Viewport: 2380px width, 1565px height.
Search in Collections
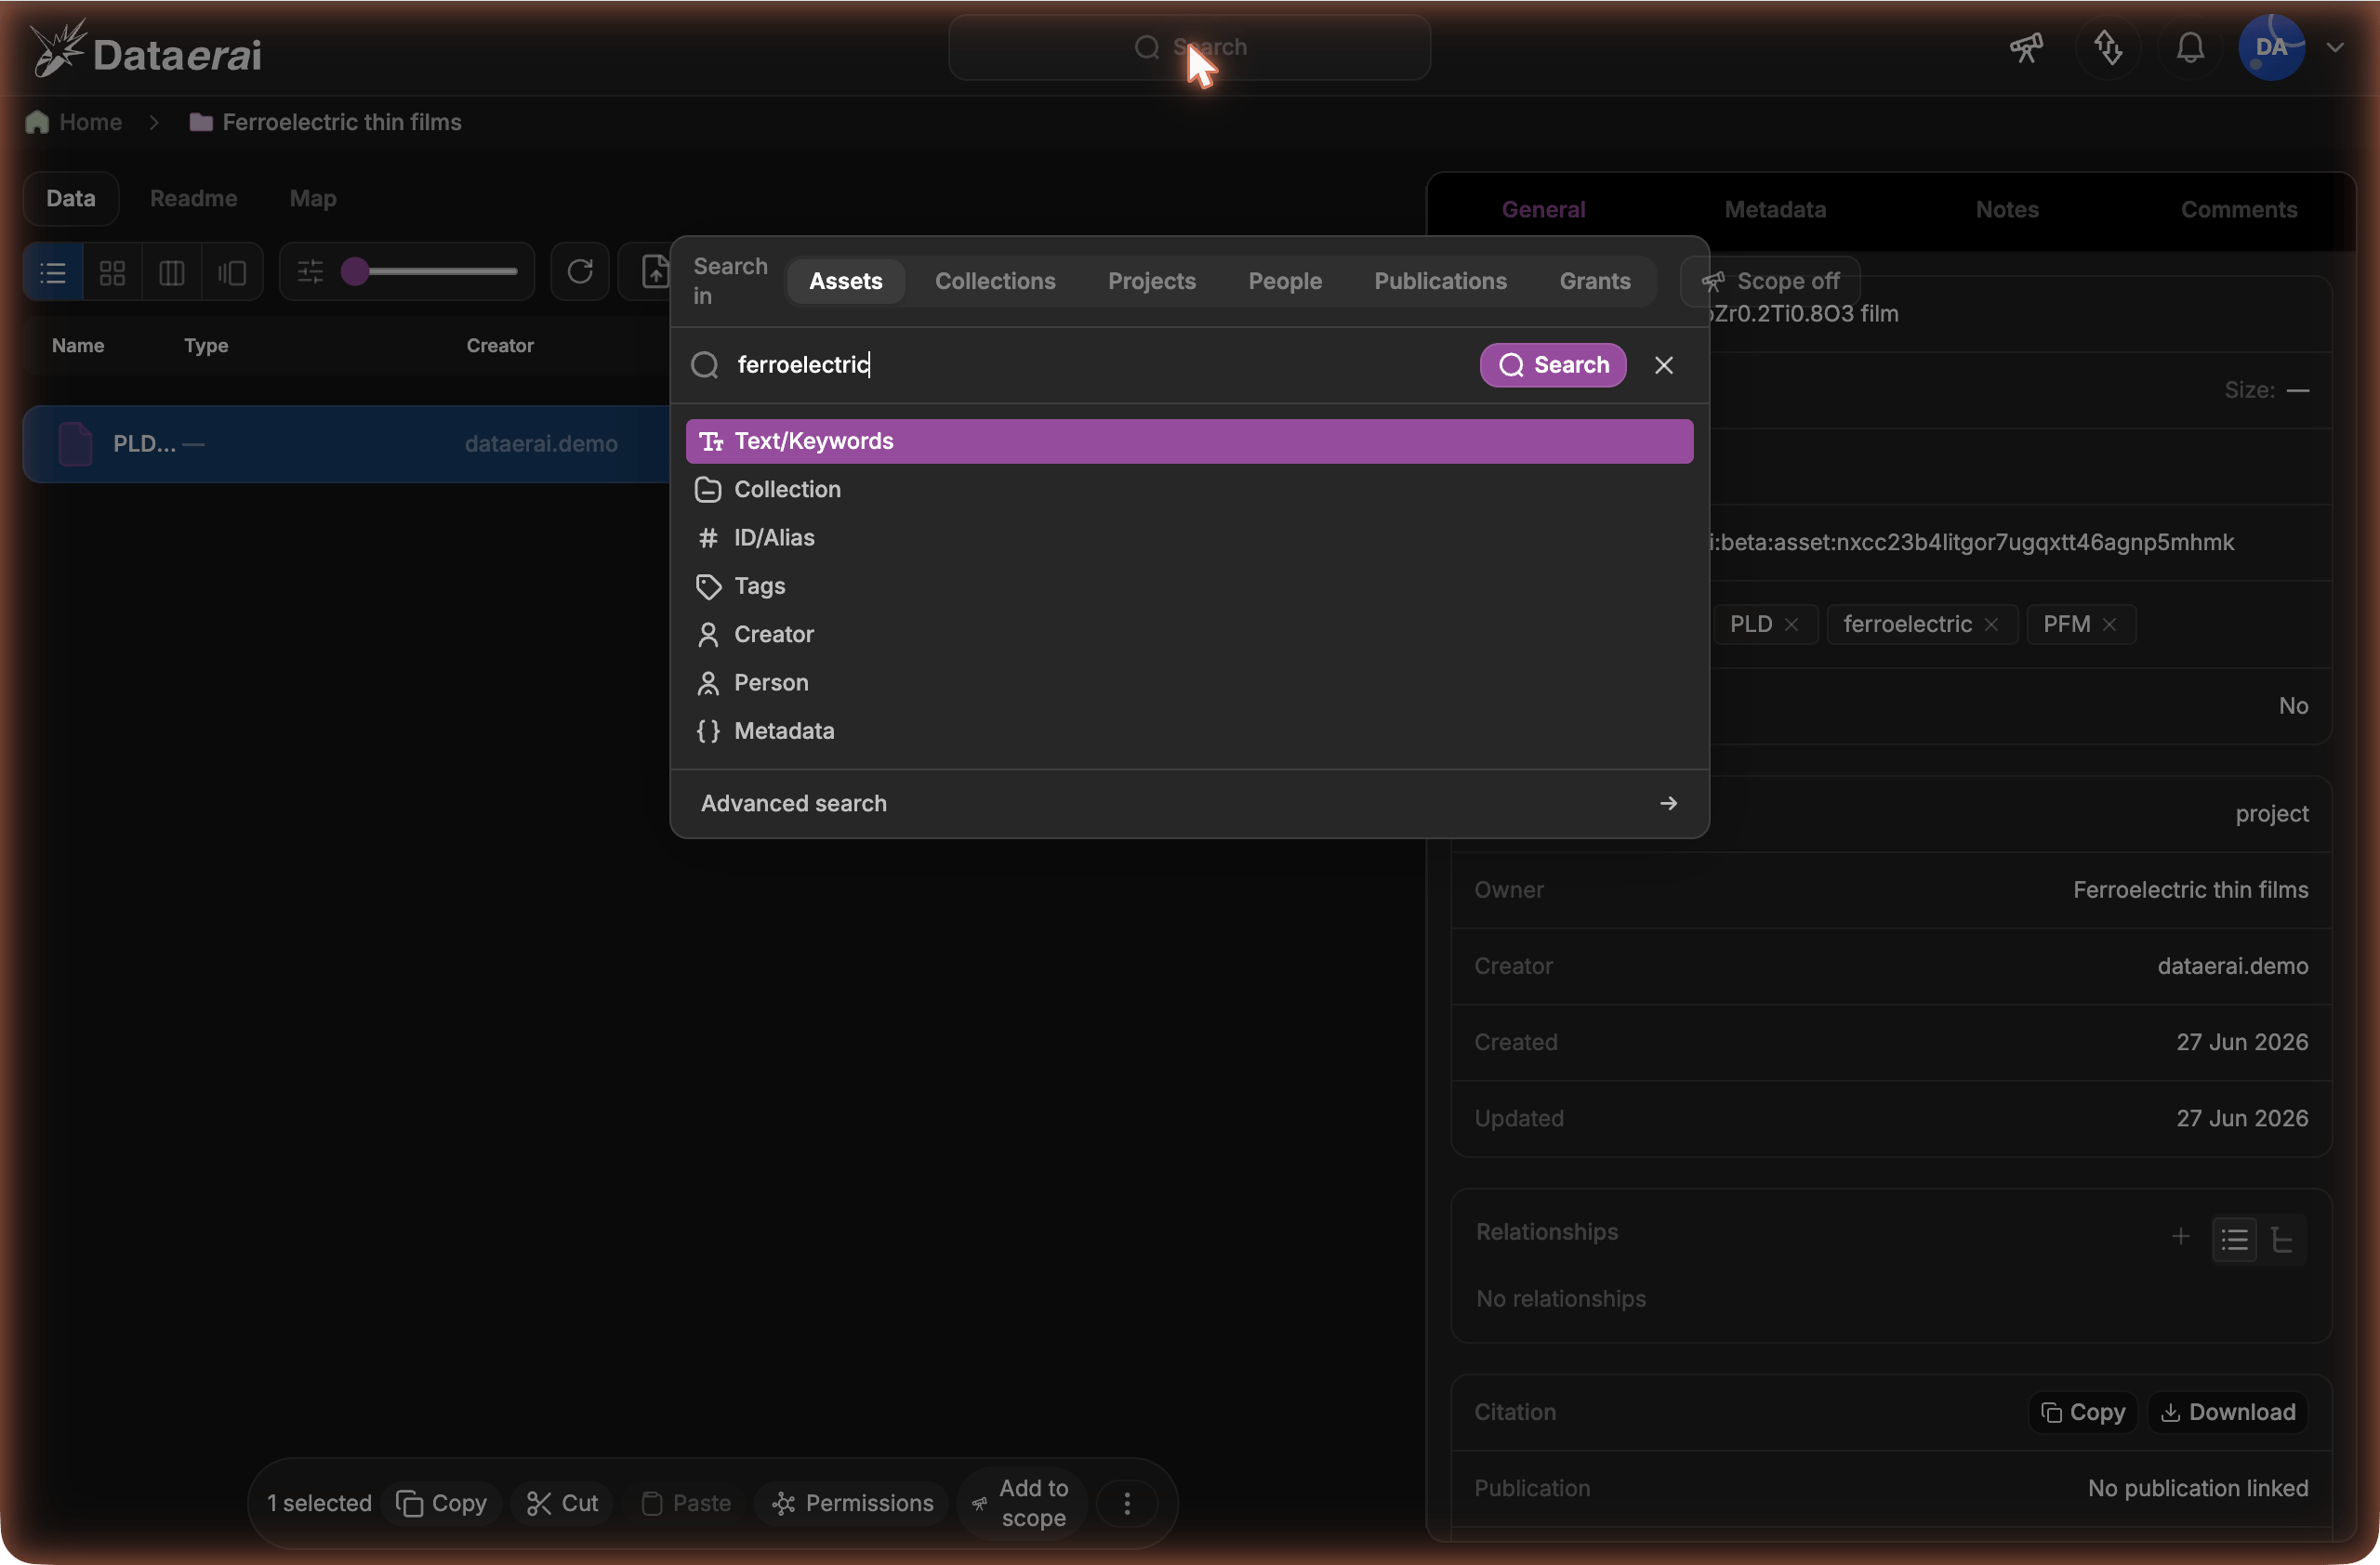click(x=995, y=281)
